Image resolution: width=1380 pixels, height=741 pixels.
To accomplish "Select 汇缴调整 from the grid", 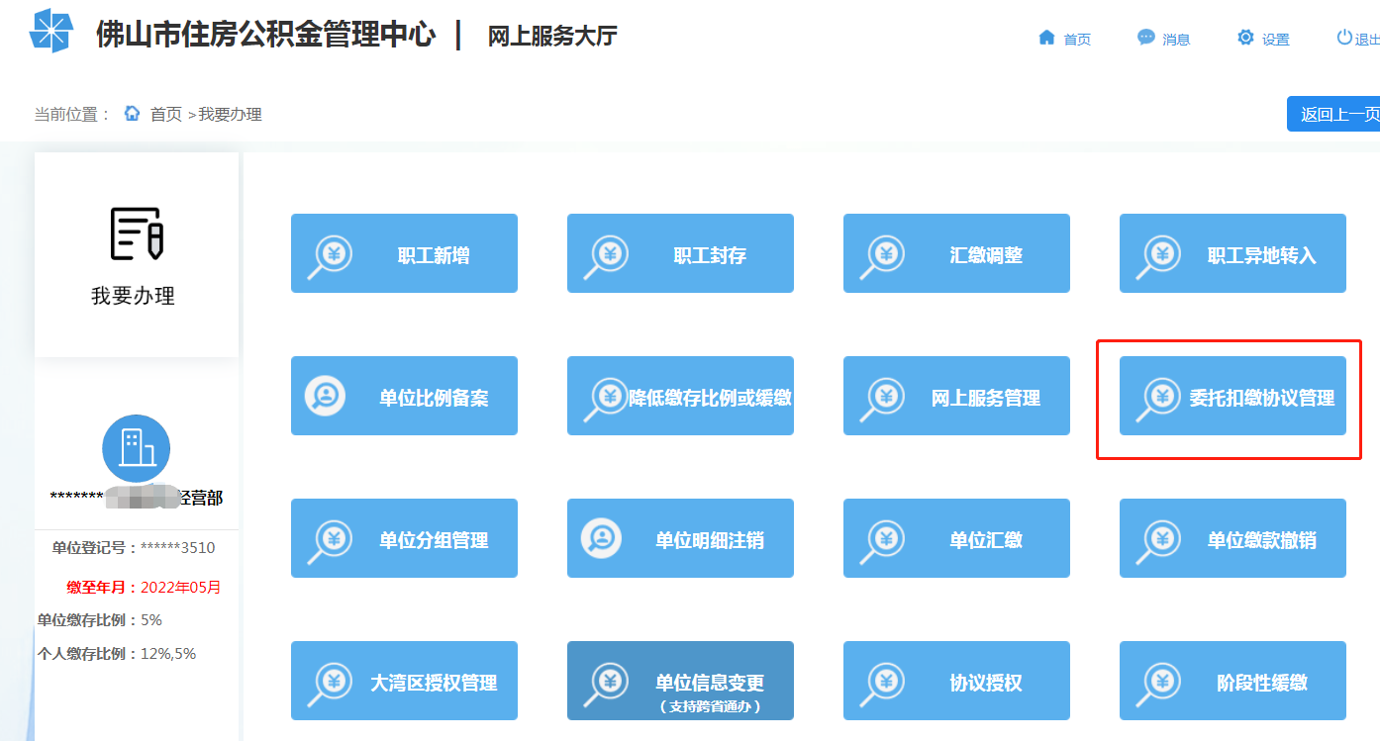I will [x=956, y=253].
